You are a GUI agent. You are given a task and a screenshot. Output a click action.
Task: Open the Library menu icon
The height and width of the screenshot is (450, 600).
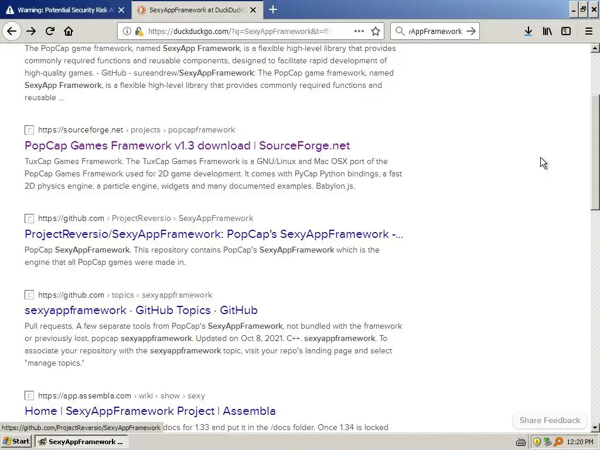547,31
